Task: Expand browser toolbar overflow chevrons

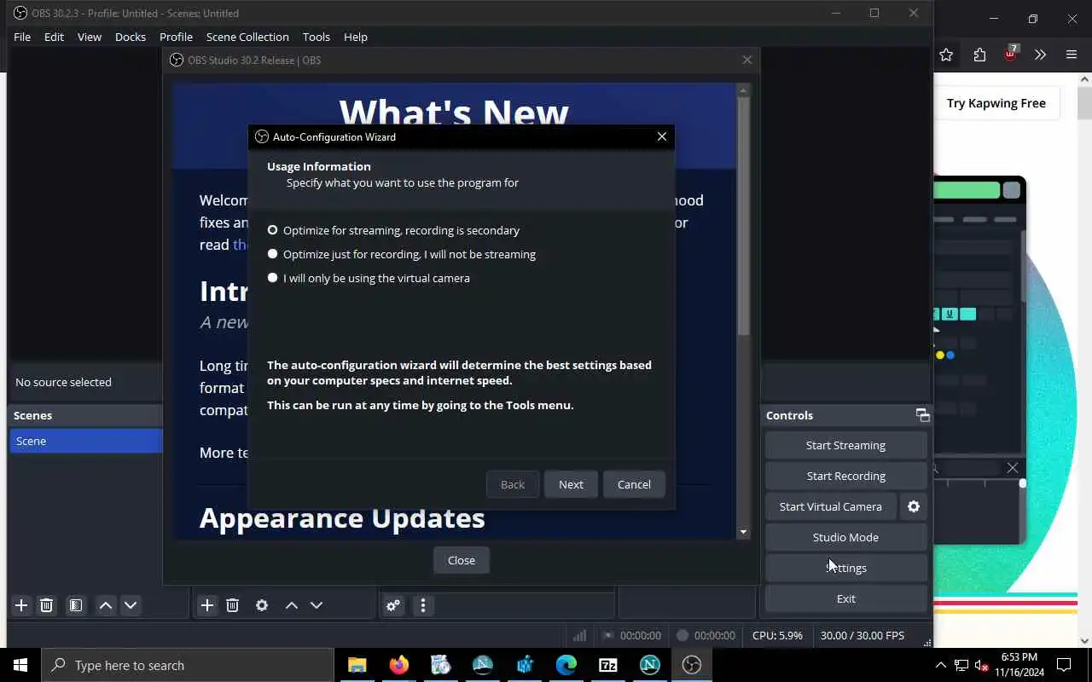Action: coord(1040,55)
